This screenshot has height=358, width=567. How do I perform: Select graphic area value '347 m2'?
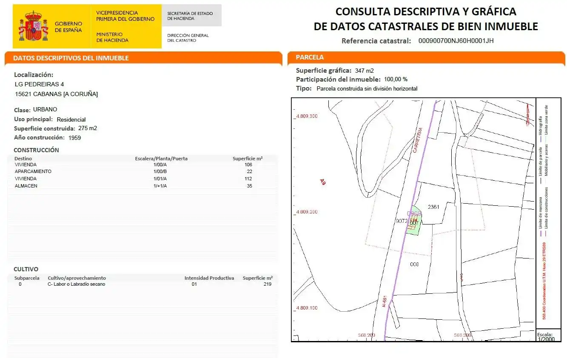365,71
